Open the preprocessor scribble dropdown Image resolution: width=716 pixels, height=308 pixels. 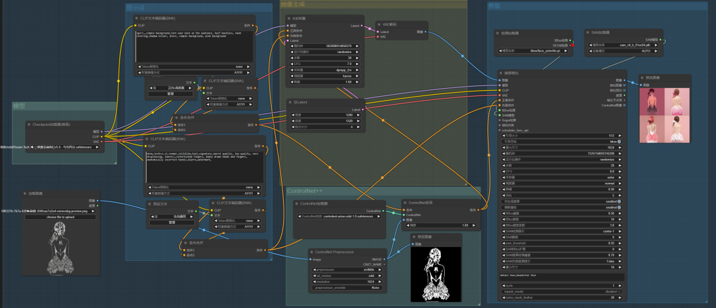(347, 270)
